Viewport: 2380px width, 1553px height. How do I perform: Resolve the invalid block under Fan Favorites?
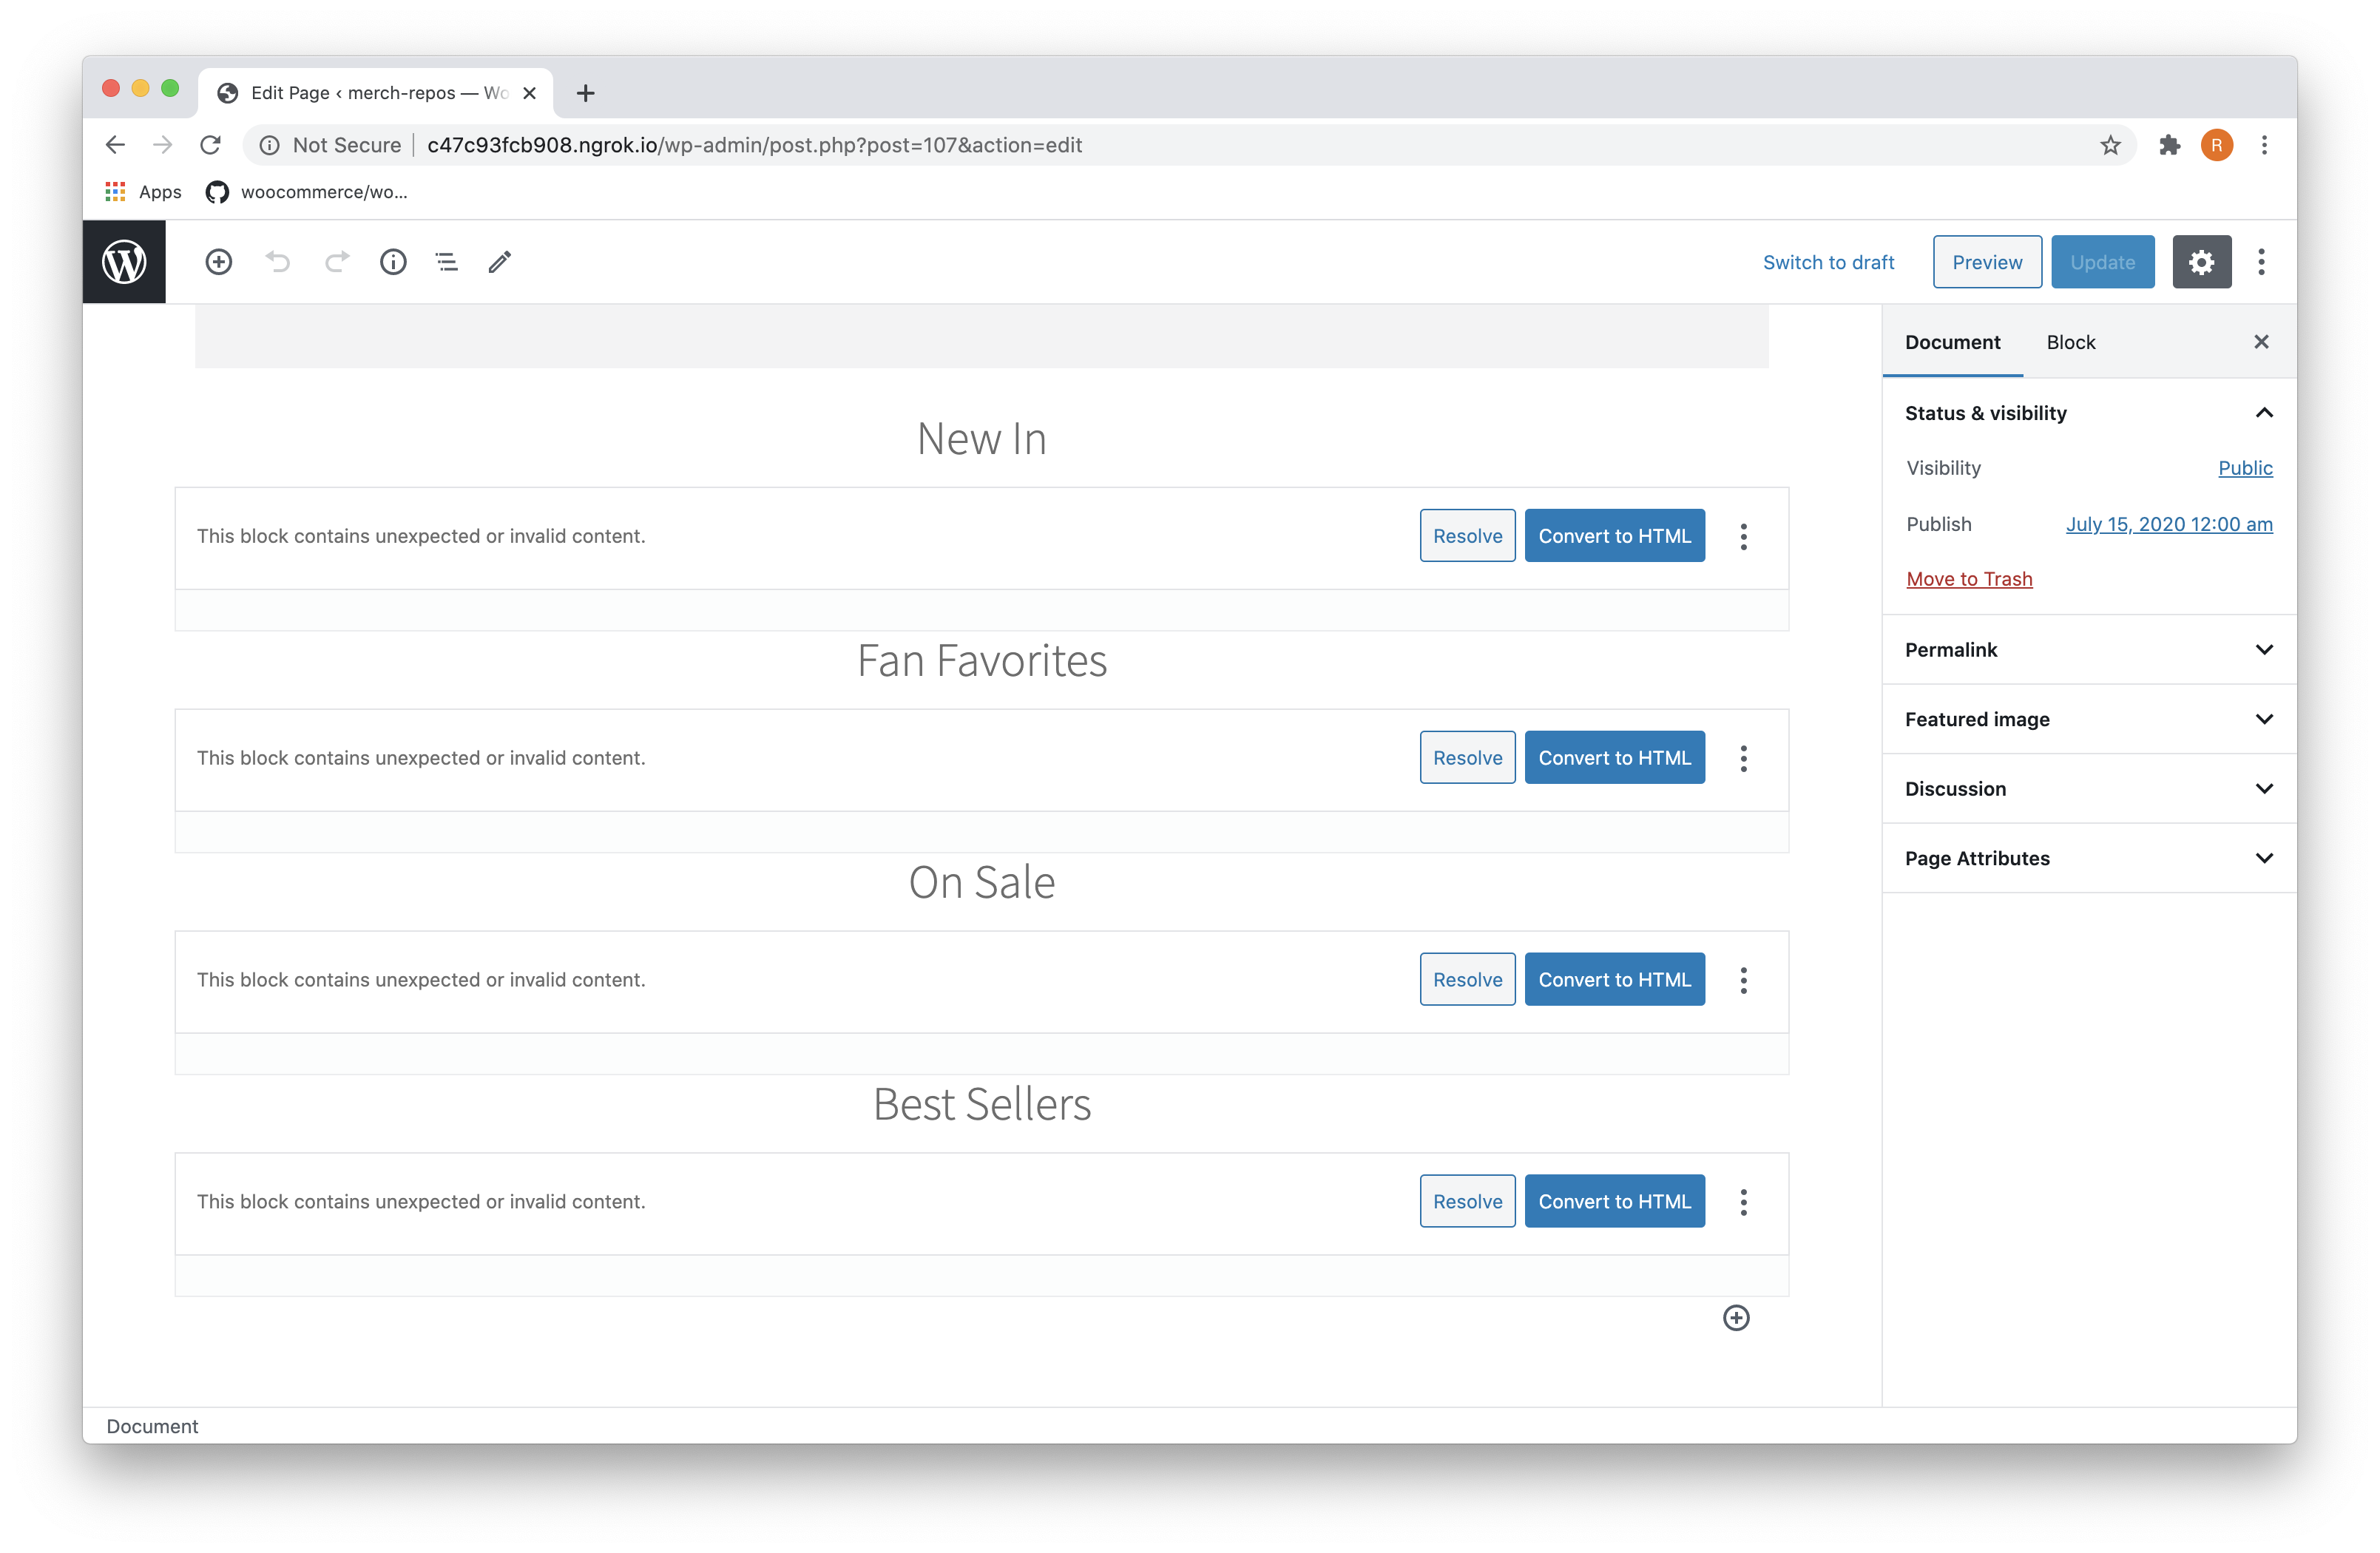click(x=1467, y=757)
